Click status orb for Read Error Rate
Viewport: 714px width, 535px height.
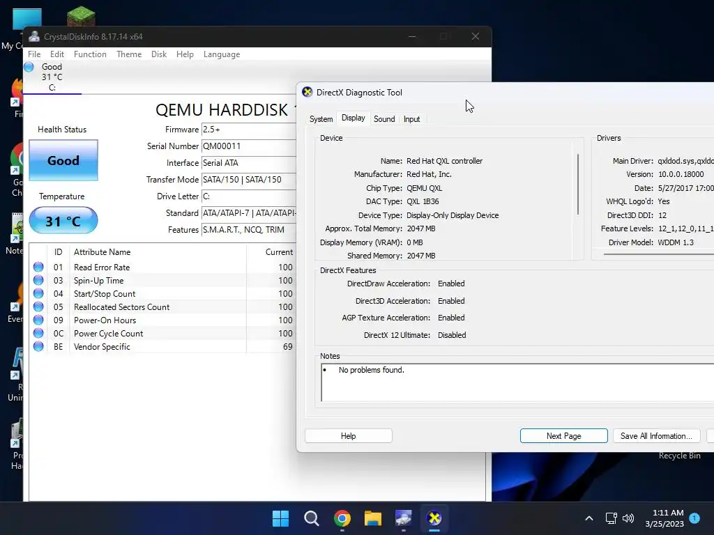(38, 267)
